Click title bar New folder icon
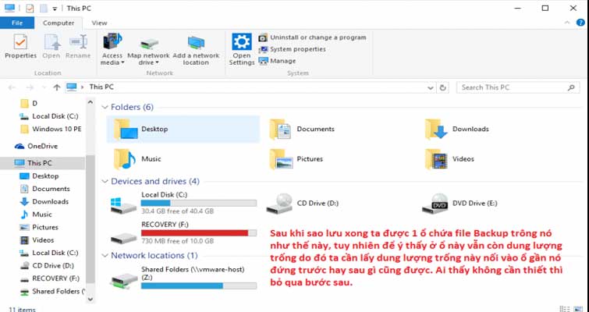589x312 pixels. 43,9
